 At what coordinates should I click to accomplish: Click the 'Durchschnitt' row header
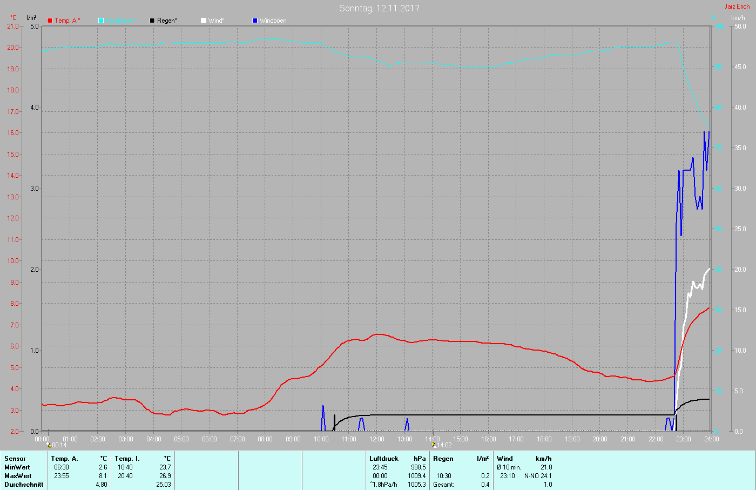click(24, 485)
